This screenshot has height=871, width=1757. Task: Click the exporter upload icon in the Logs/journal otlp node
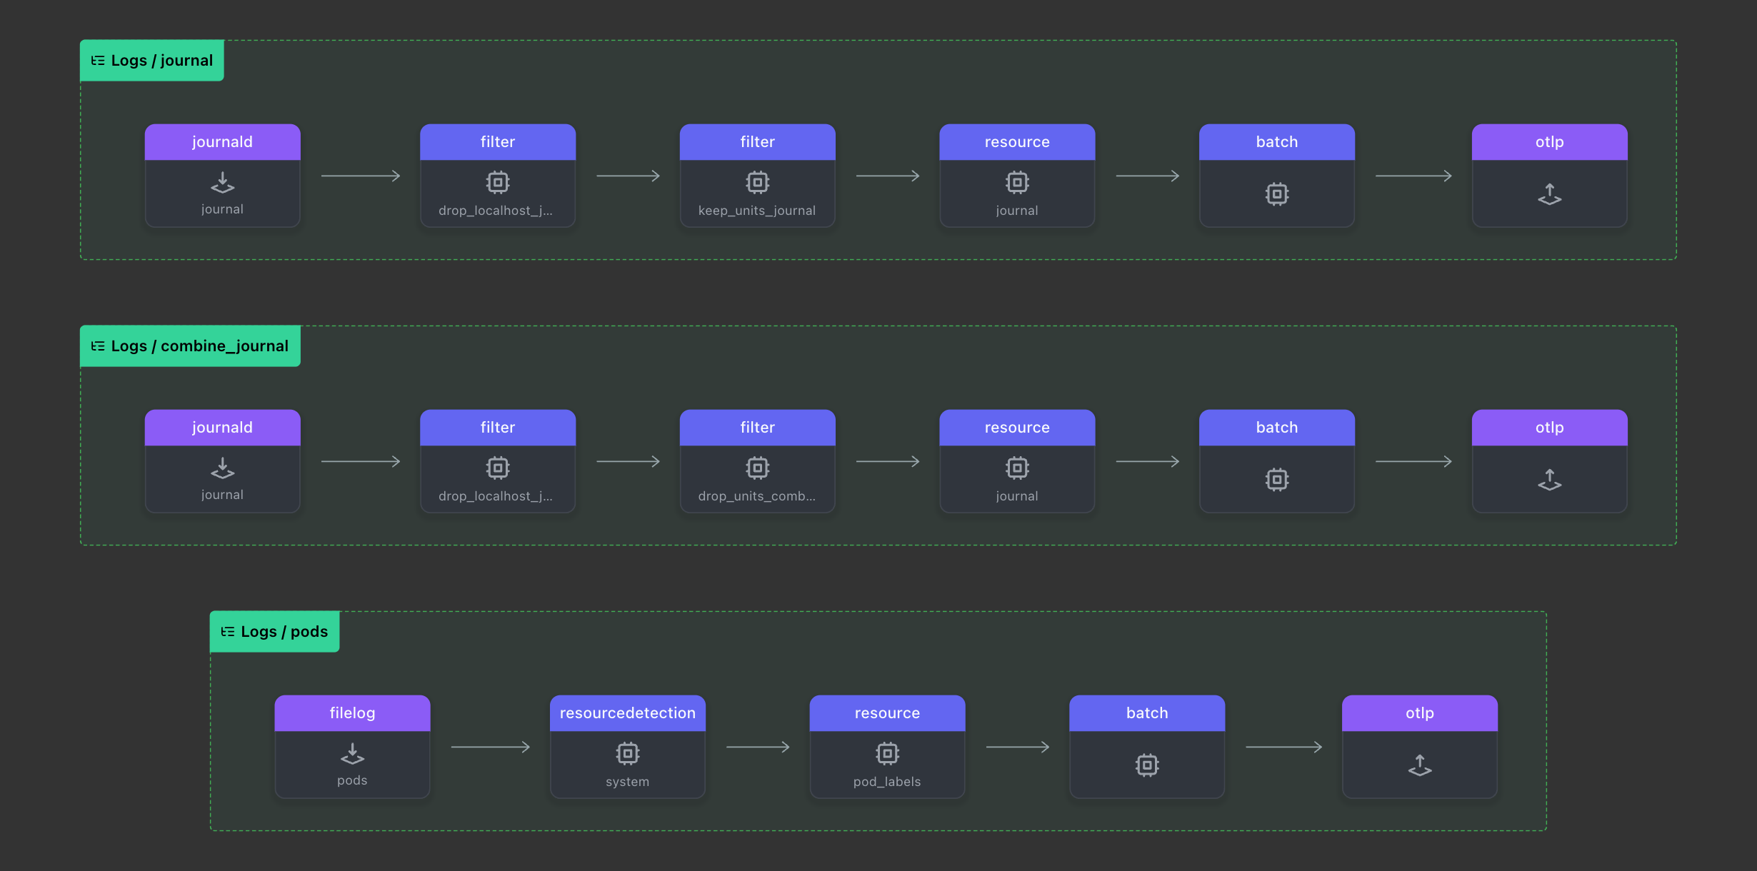pyautogui.click(x=1549, y=194)
